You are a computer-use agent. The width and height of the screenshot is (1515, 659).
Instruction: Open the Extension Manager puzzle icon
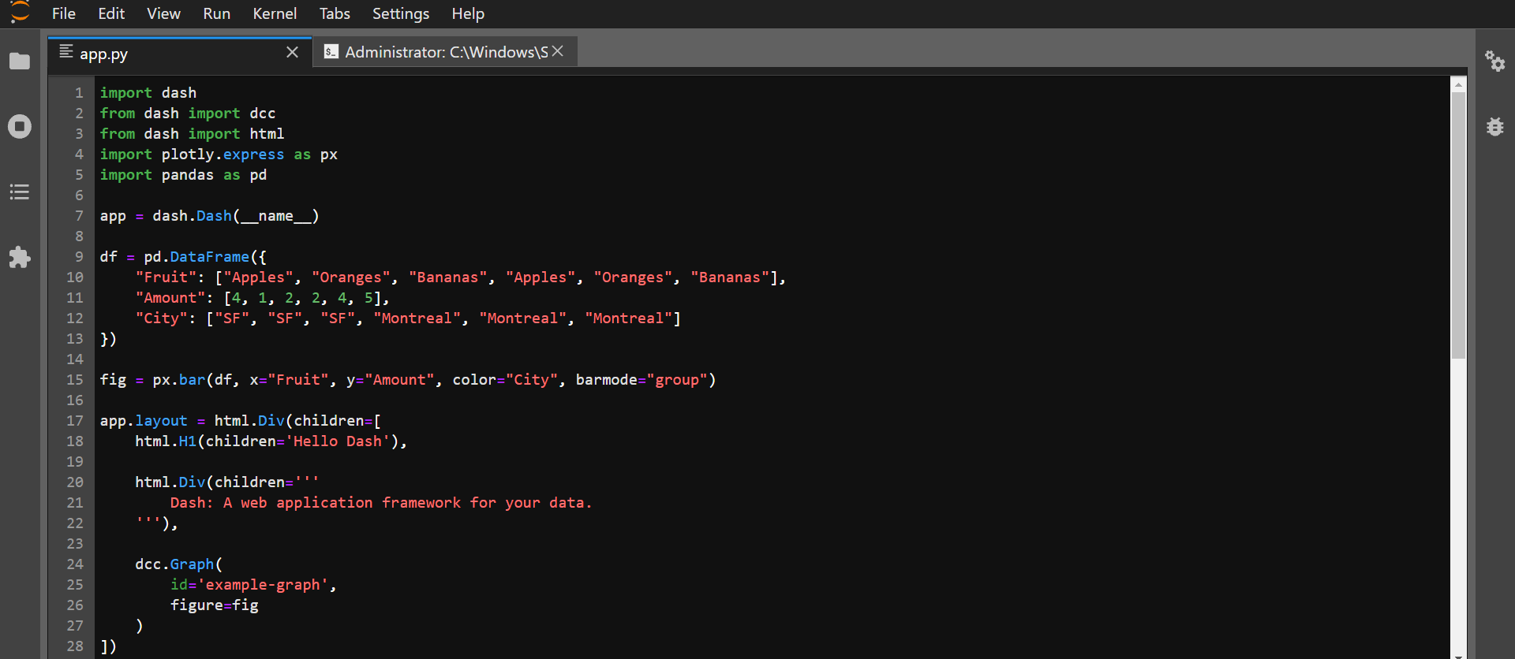[x=20, y=257]
